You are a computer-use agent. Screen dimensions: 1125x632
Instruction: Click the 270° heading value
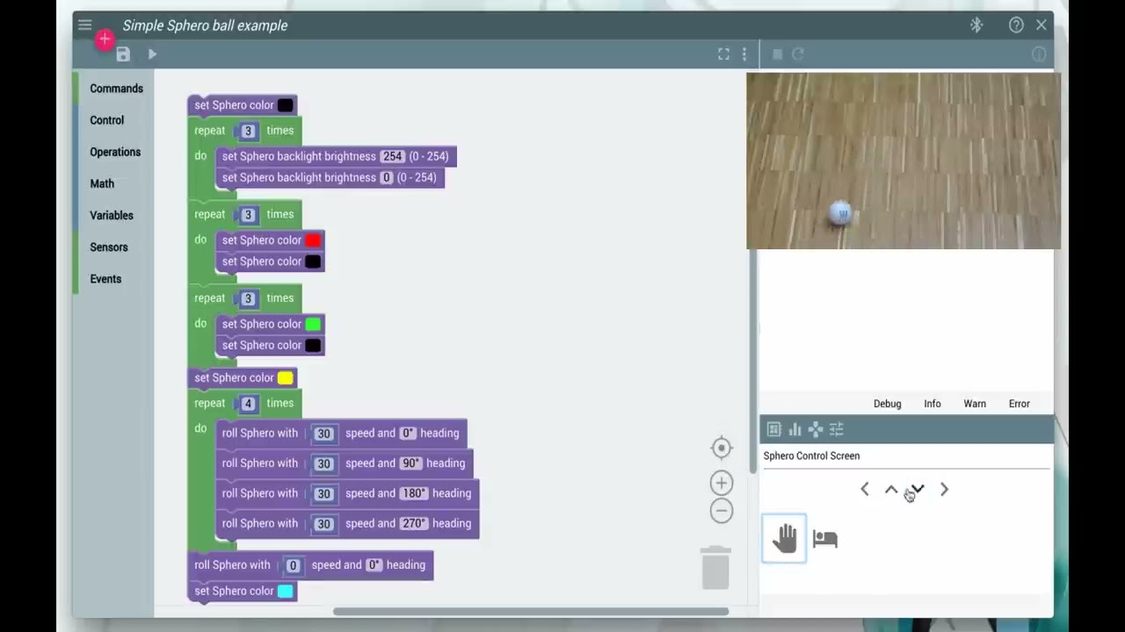414,523
